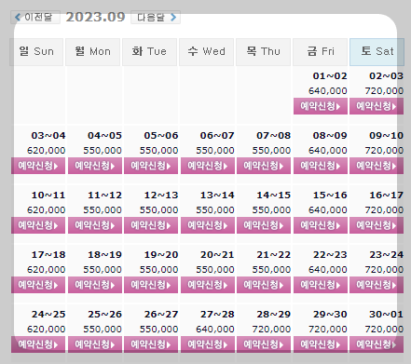Click the 03~04 date label
The height and width of the screenshot is (364, 411).
click(x=48, y=136)
